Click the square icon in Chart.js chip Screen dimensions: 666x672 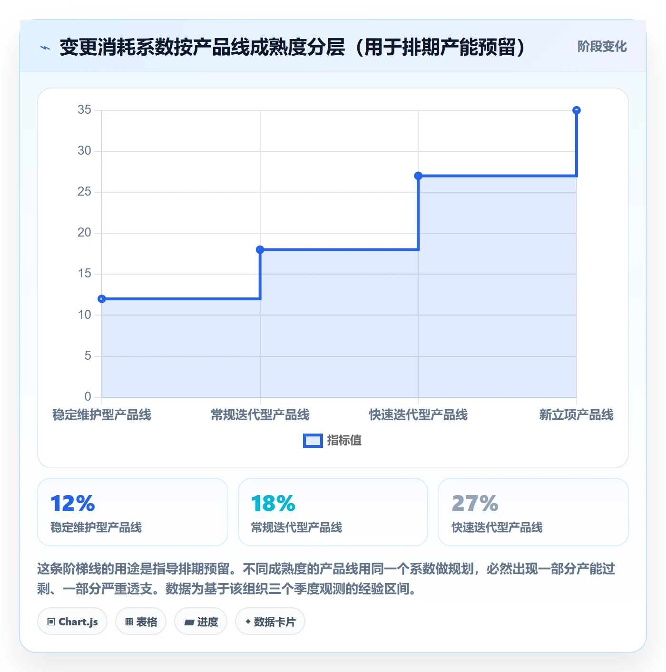pyautogui.click(x=51, y=622)
